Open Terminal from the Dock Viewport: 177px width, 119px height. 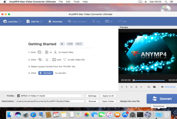pyautogui.click(x=140, y=115)
